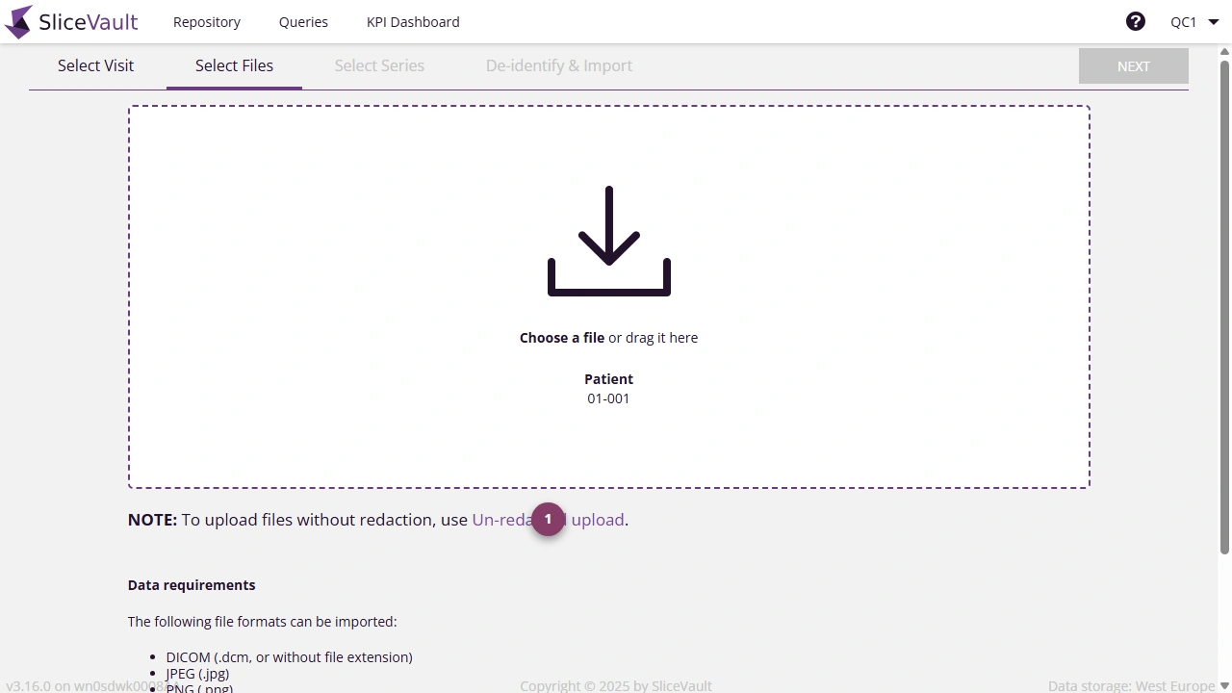Click Choose a file to browse files
The height and width of the screenshot is (693, 1232).
[561, 337]
